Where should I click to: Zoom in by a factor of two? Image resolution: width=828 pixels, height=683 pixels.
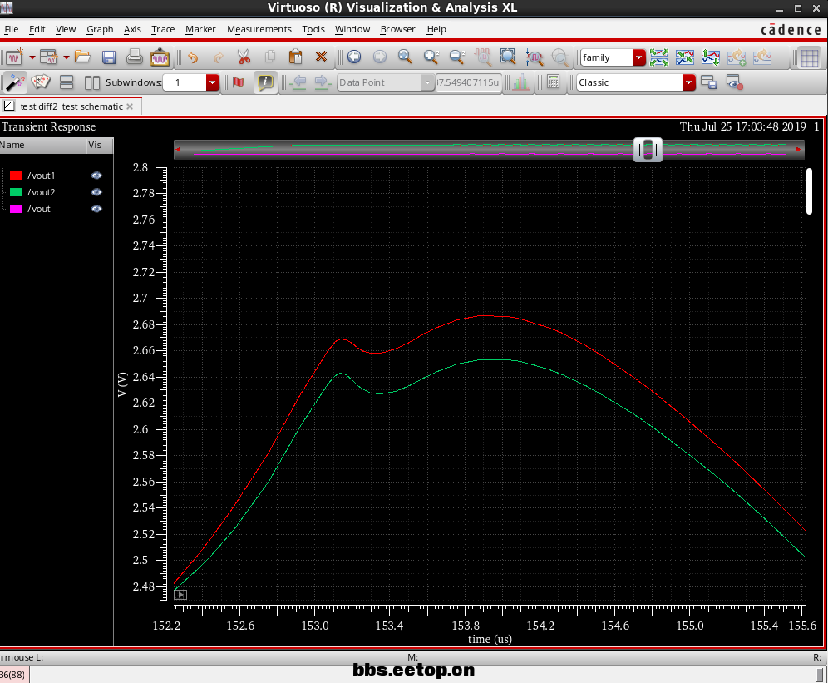(431, 57)
